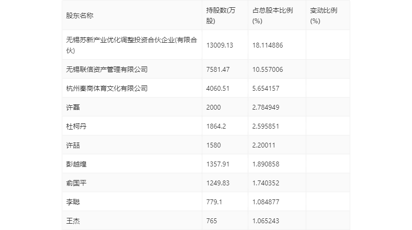This screenshot has width=412, height=230.
Task: Select the holdings value 1580
Action: (213, 145)
